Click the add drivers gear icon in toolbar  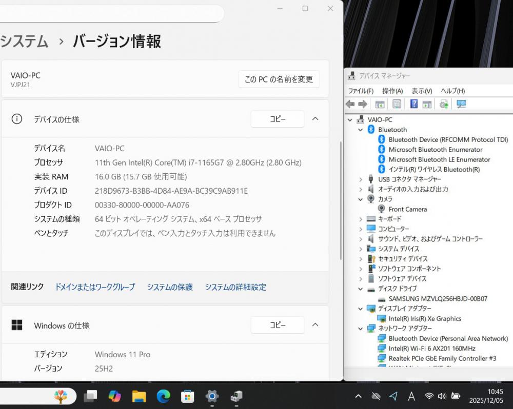444,104
